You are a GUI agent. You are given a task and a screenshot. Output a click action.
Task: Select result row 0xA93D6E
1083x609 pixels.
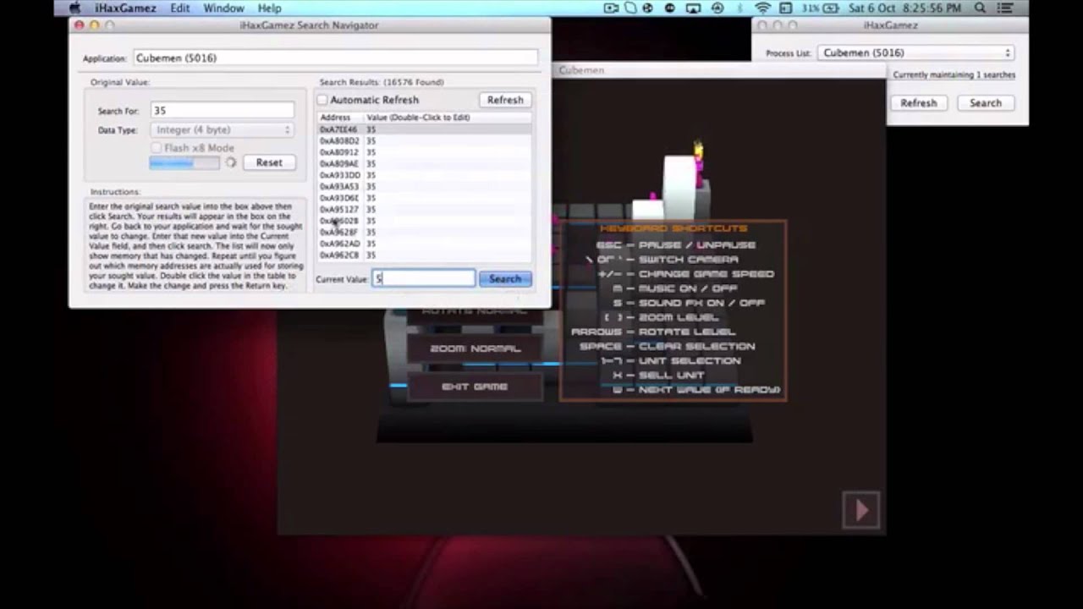[x=425, y=198]
